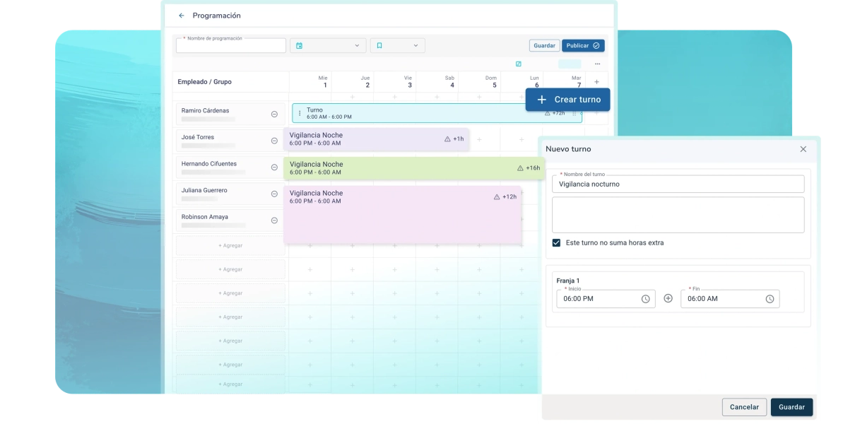
Task: Open the clock picker in the Inicio field
Action: (x=645, y=299)
